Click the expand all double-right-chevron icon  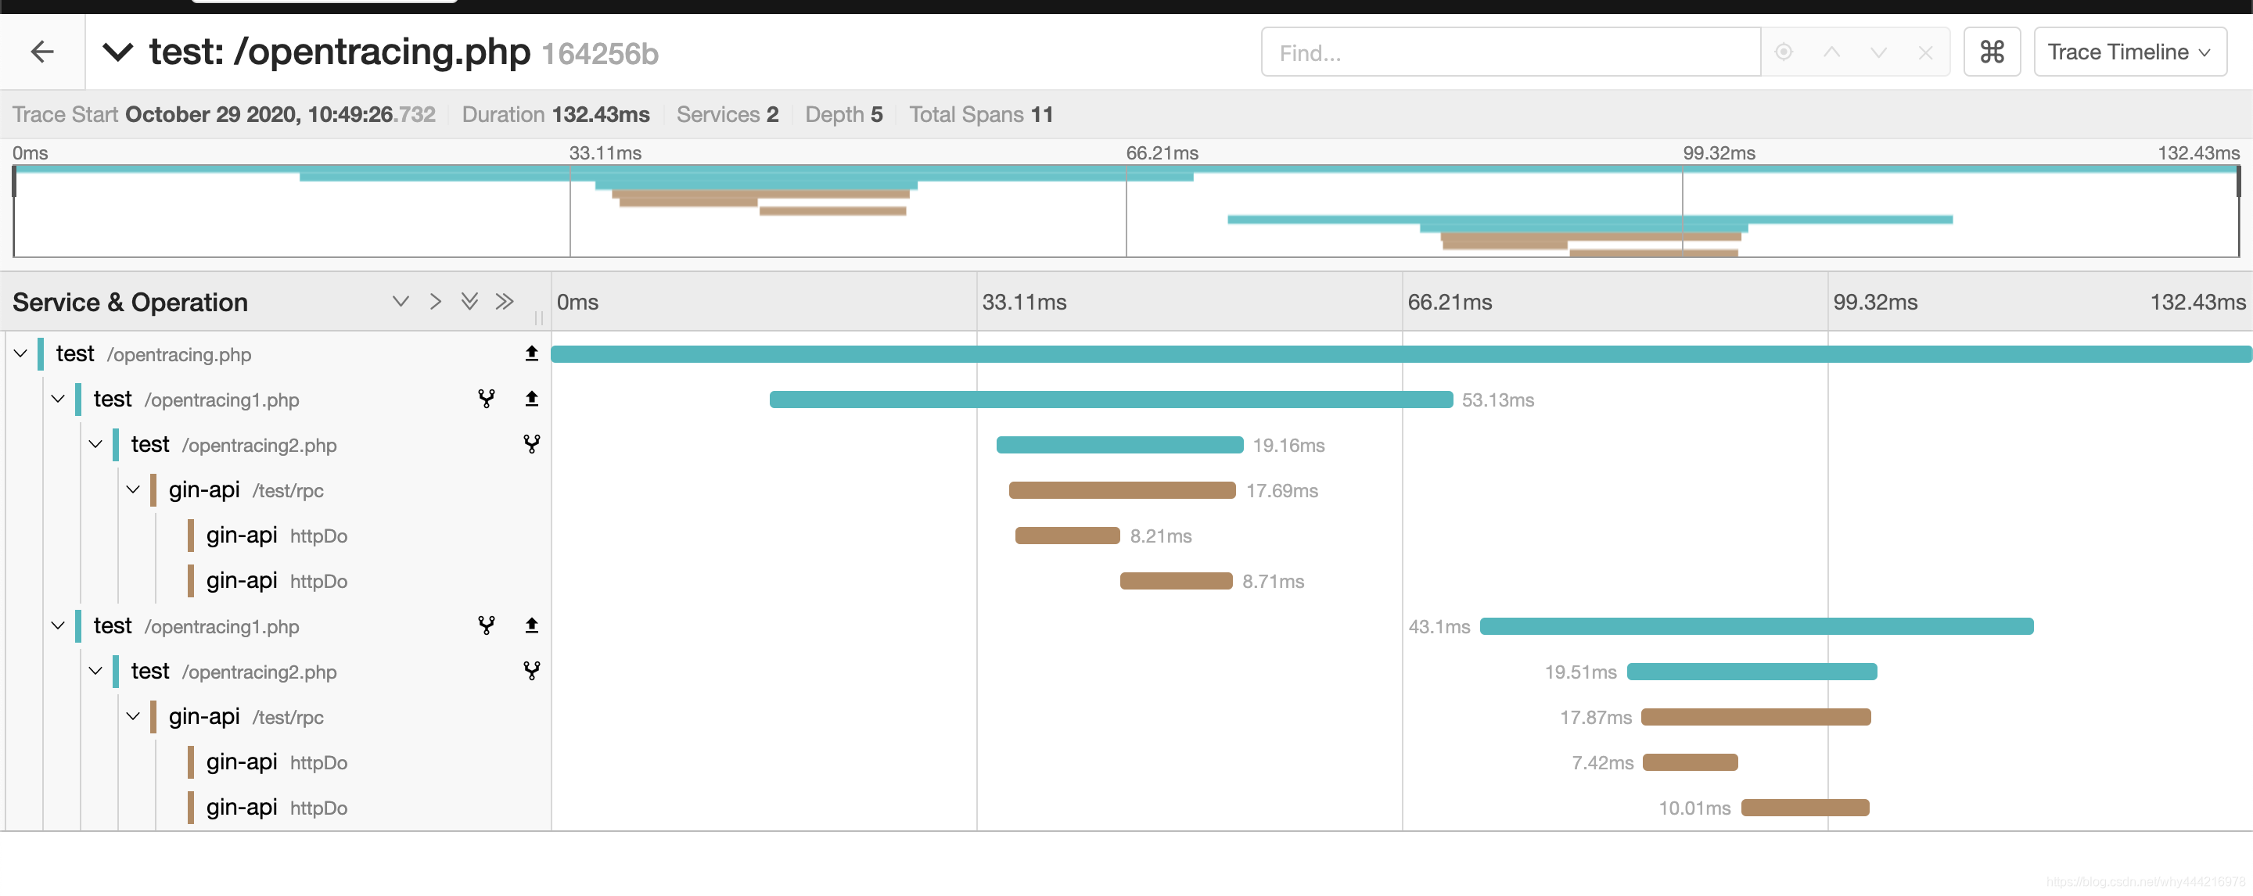(504, 302)
